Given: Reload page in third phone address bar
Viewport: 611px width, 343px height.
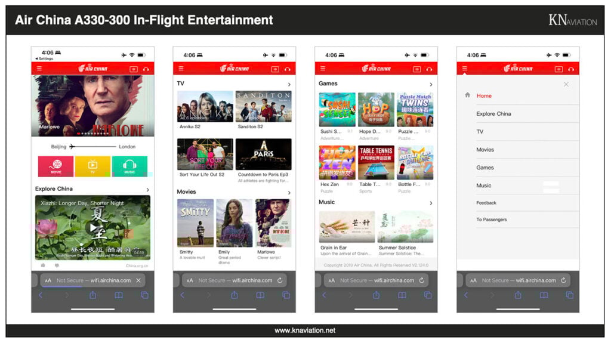Looking at the screenshot, I should coord(422,280).
